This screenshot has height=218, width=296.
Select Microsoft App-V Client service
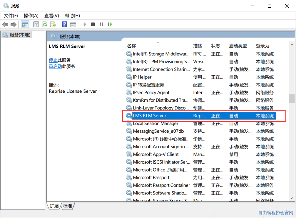pos(201,154)
